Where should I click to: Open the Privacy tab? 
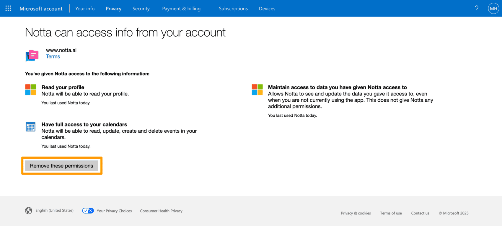click(114, 9)
